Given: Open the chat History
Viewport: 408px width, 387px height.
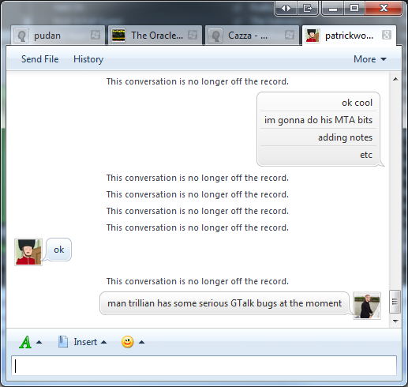Looking at the screenshot, I should 88,59.
